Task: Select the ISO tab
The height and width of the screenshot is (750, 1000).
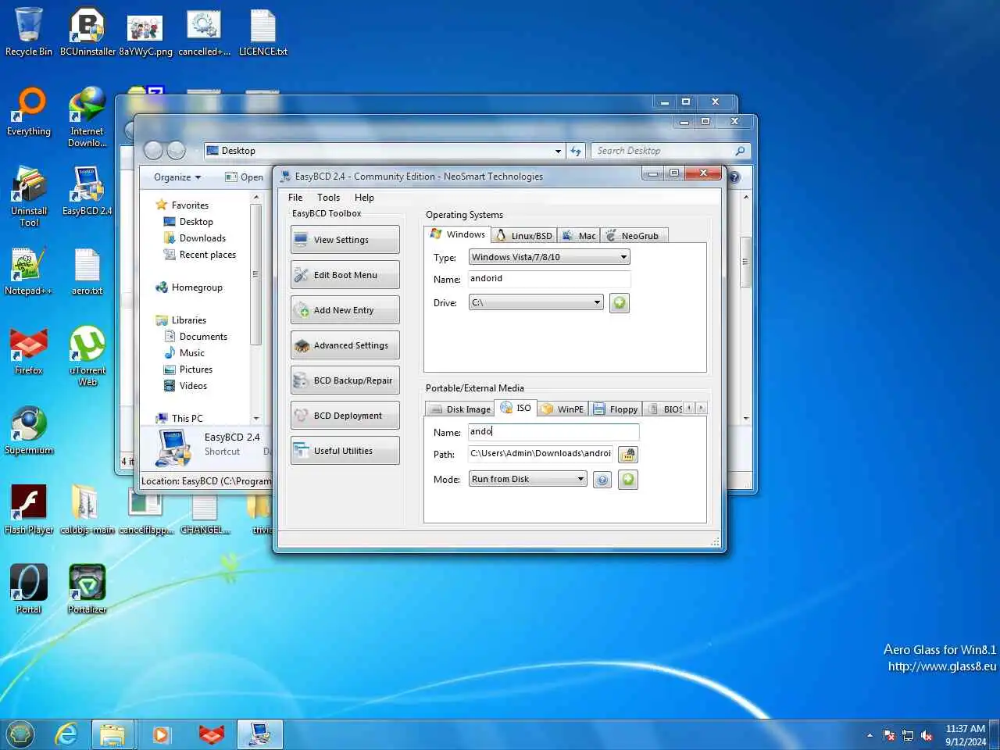Action: click(516, 408)
